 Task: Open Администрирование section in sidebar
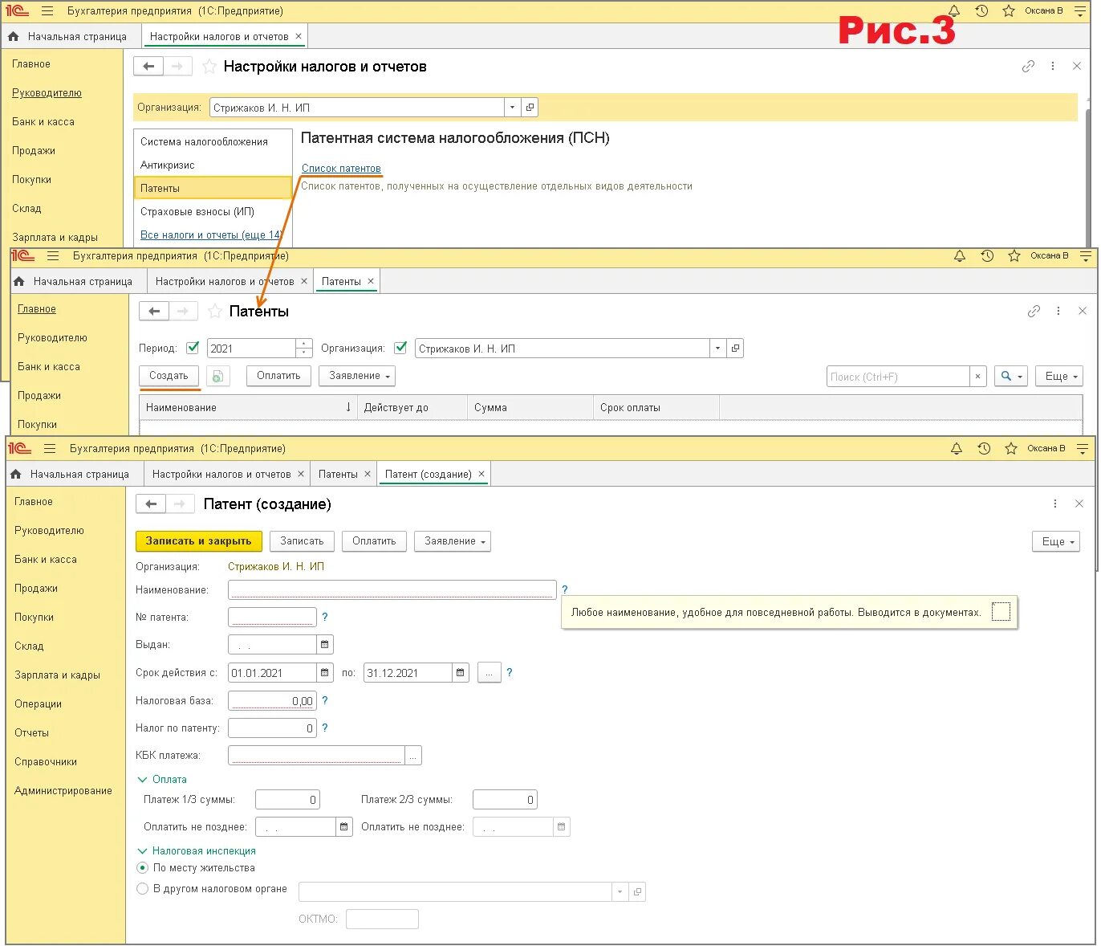[x=63, y=790]
